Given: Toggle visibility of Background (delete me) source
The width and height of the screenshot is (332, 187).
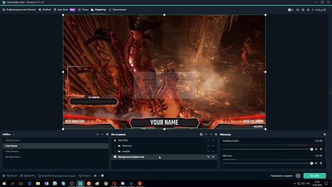Looking at the screenshot, I should [x=213, y=157].
